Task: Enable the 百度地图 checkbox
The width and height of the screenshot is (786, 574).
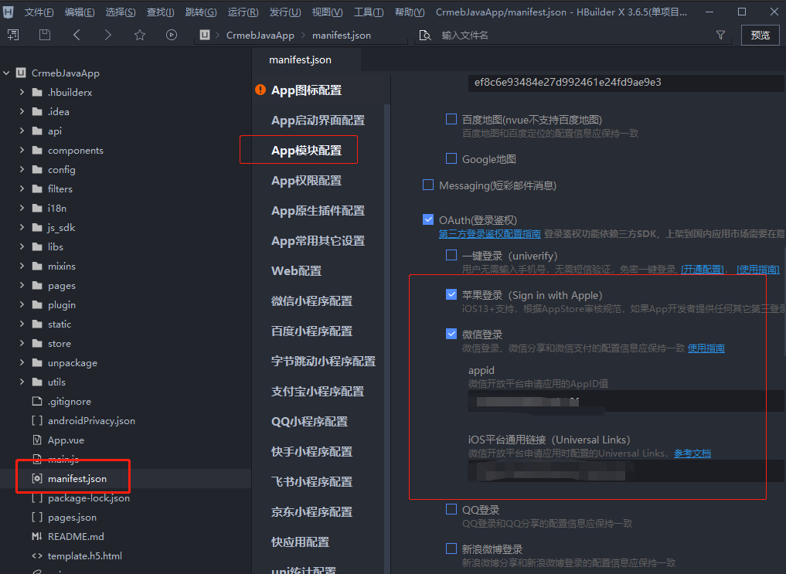Action: point(451,119)
